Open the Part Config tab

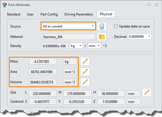coord(49,14)
